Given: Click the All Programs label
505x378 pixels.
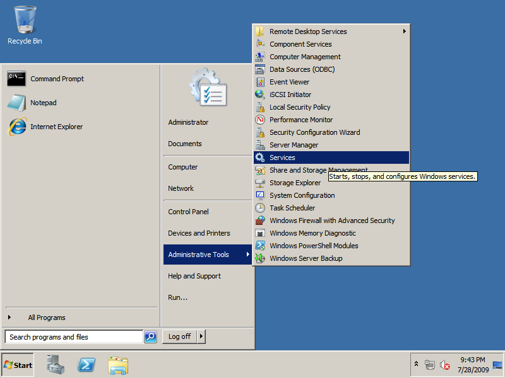Looking at the screenshot, I should [x=47, y=318].
